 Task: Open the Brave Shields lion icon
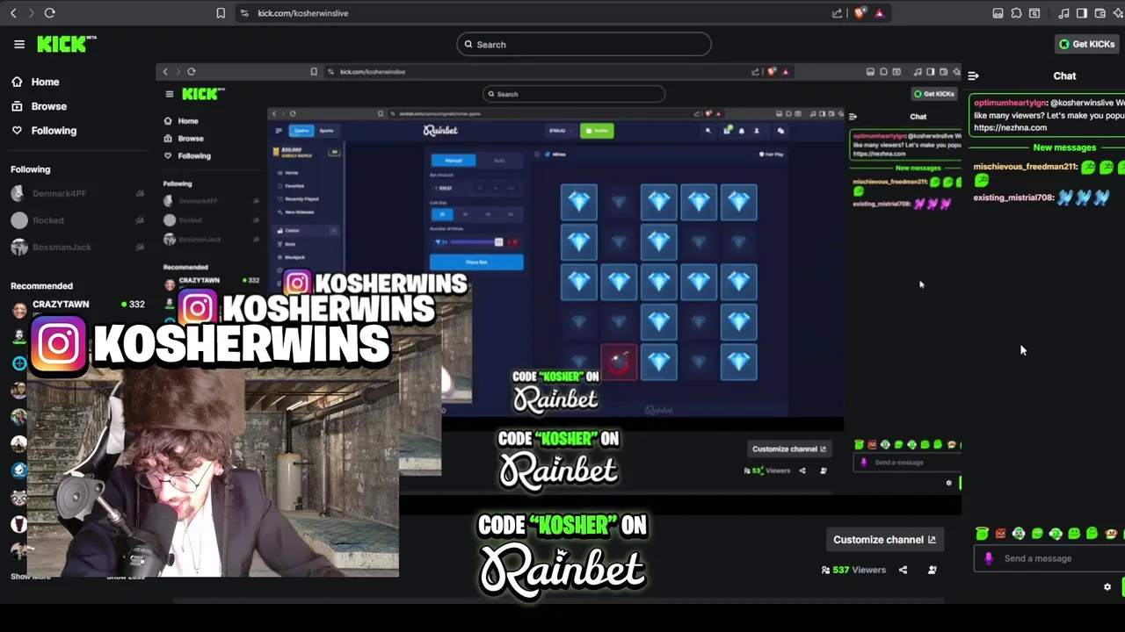(860, 12)
